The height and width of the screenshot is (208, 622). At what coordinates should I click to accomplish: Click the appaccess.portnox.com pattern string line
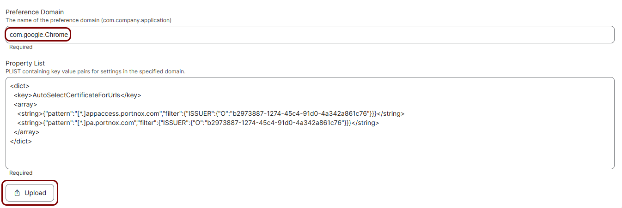(211, 113)
